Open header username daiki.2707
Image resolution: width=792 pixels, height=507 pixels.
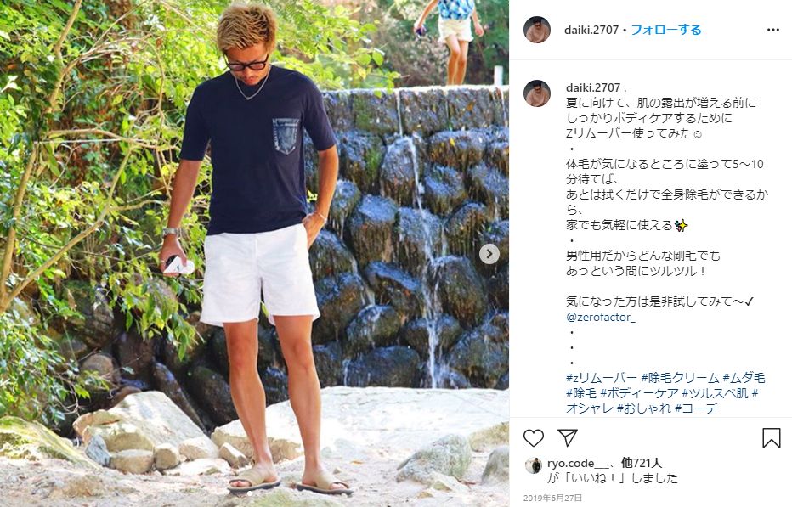(591, 30)
